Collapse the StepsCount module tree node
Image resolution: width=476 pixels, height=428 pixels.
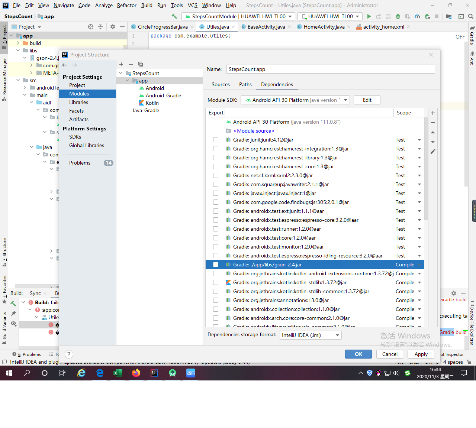pos(121,73)
